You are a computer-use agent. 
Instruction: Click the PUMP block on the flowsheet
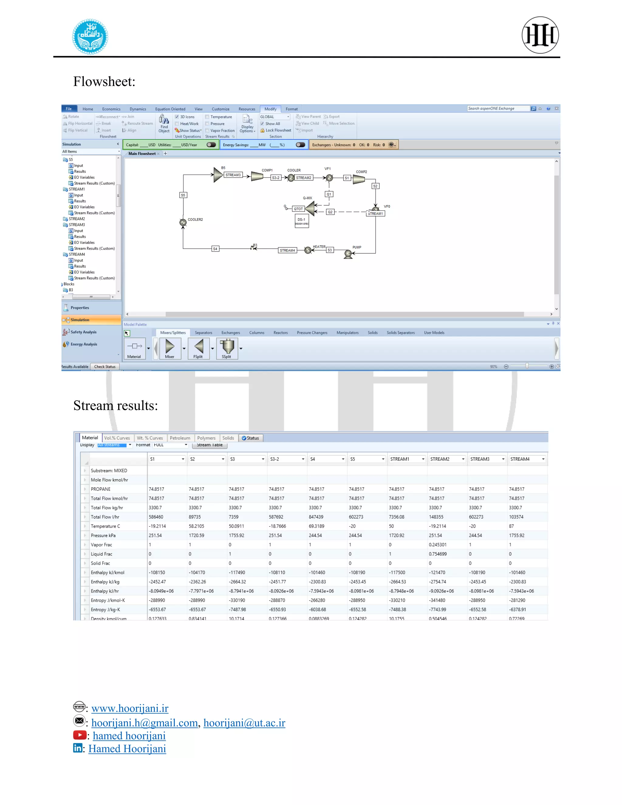click(348, 254)
